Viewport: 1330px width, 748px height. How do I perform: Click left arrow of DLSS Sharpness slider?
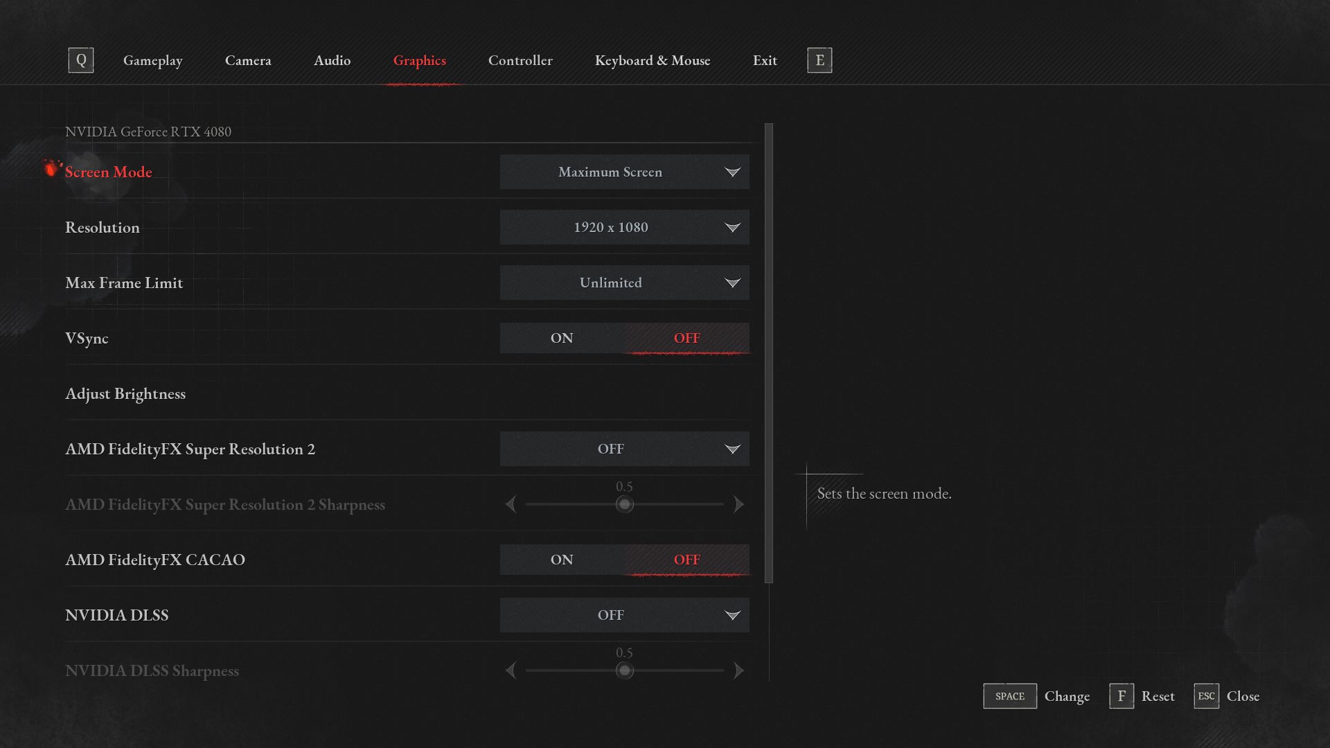(x=511, y=670)
